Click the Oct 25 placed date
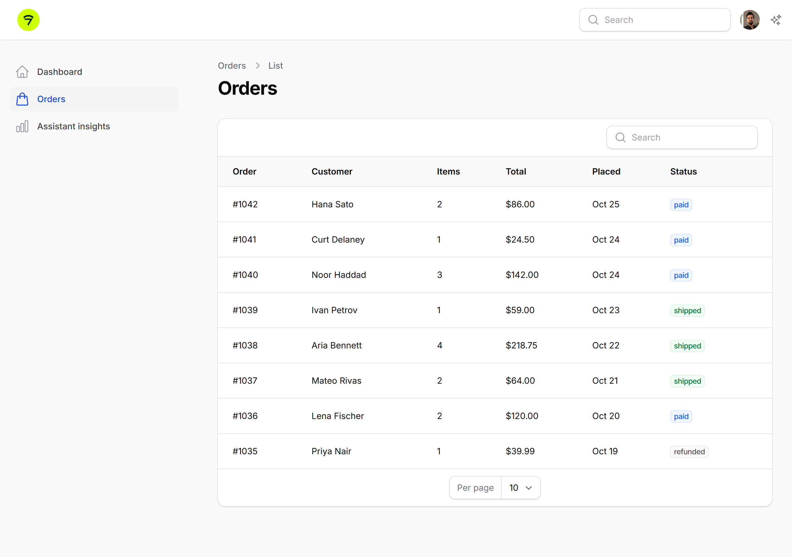The image size is (792, 557). pyautogui.click(x=606, y=204)
